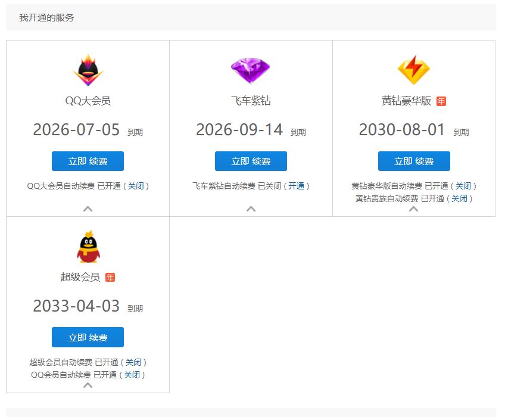Disable 超级会员 auto-renewal via 关闭 link
The image size is (505, 417).
(x=133, y=362)
